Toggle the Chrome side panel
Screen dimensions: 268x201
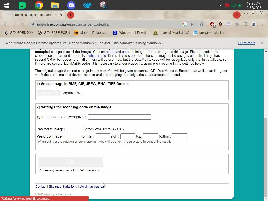coord(245,24)
